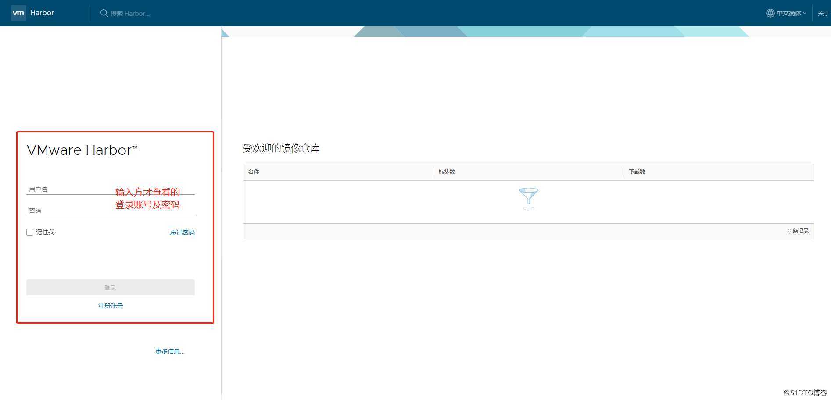Open the 忘记密码 link
The height and width of the screenshot is (400, 831).
[182, 232]
